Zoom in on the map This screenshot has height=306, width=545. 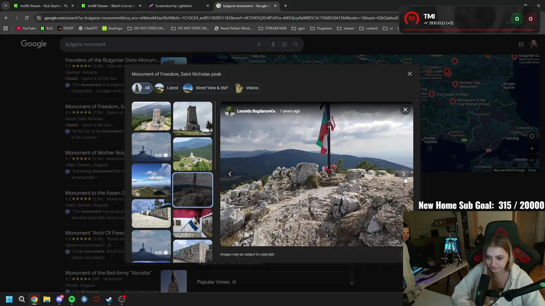tap(532, 149)
